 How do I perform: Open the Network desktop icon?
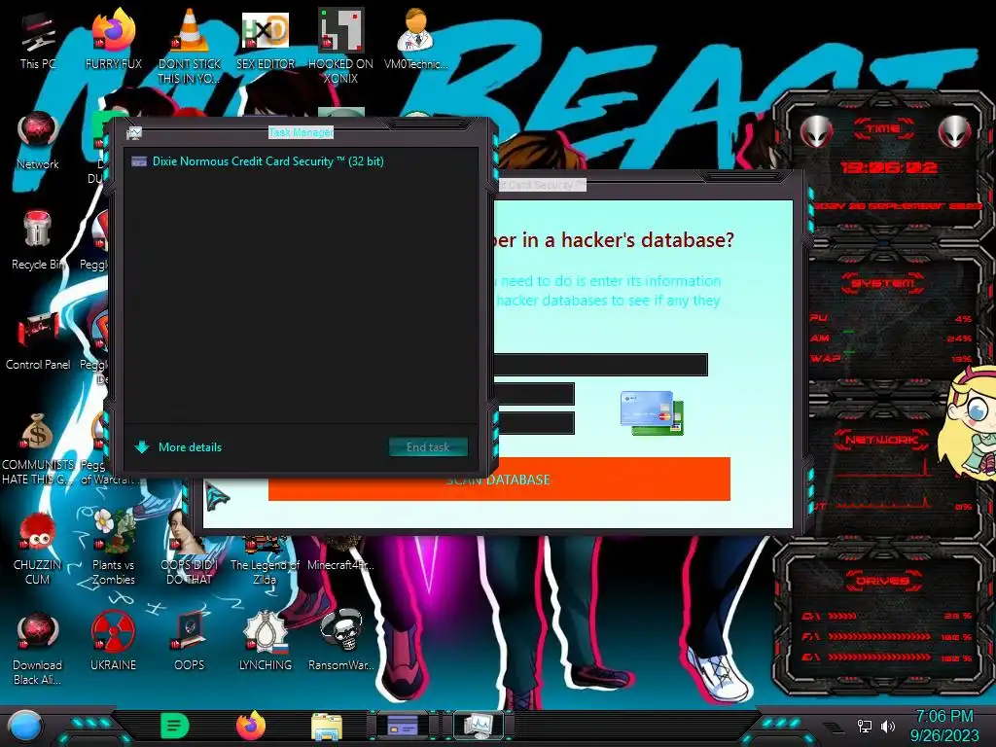point(38,141)
